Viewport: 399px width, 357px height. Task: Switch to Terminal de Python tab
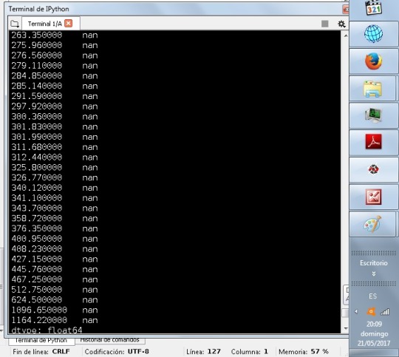coord(41,341)
